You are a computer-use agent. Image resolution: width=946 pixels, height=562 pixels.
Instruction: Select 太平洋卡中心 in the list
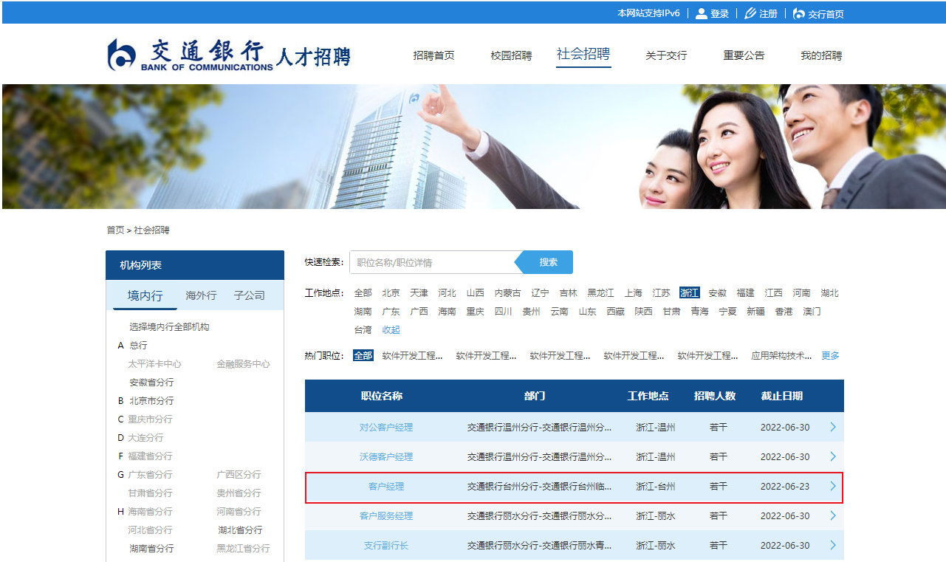coord(154,363)
